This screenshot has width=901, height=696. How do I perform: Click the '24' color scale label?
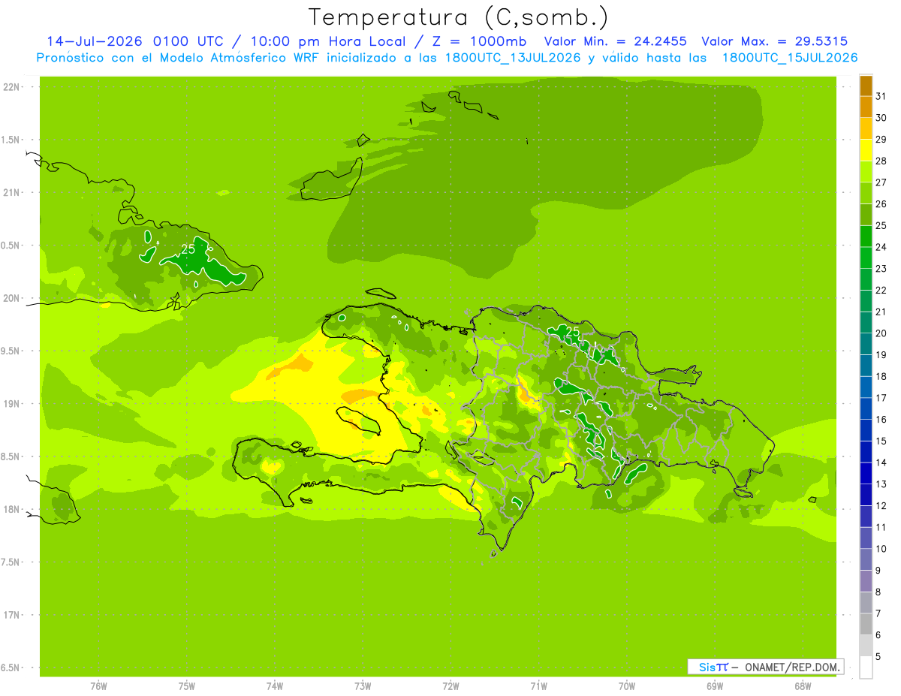click(x=881, y=247)
